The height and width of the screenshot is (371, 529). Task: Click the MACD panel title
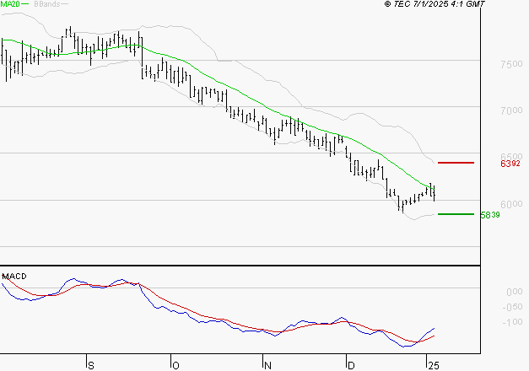(x=14, y=277)
